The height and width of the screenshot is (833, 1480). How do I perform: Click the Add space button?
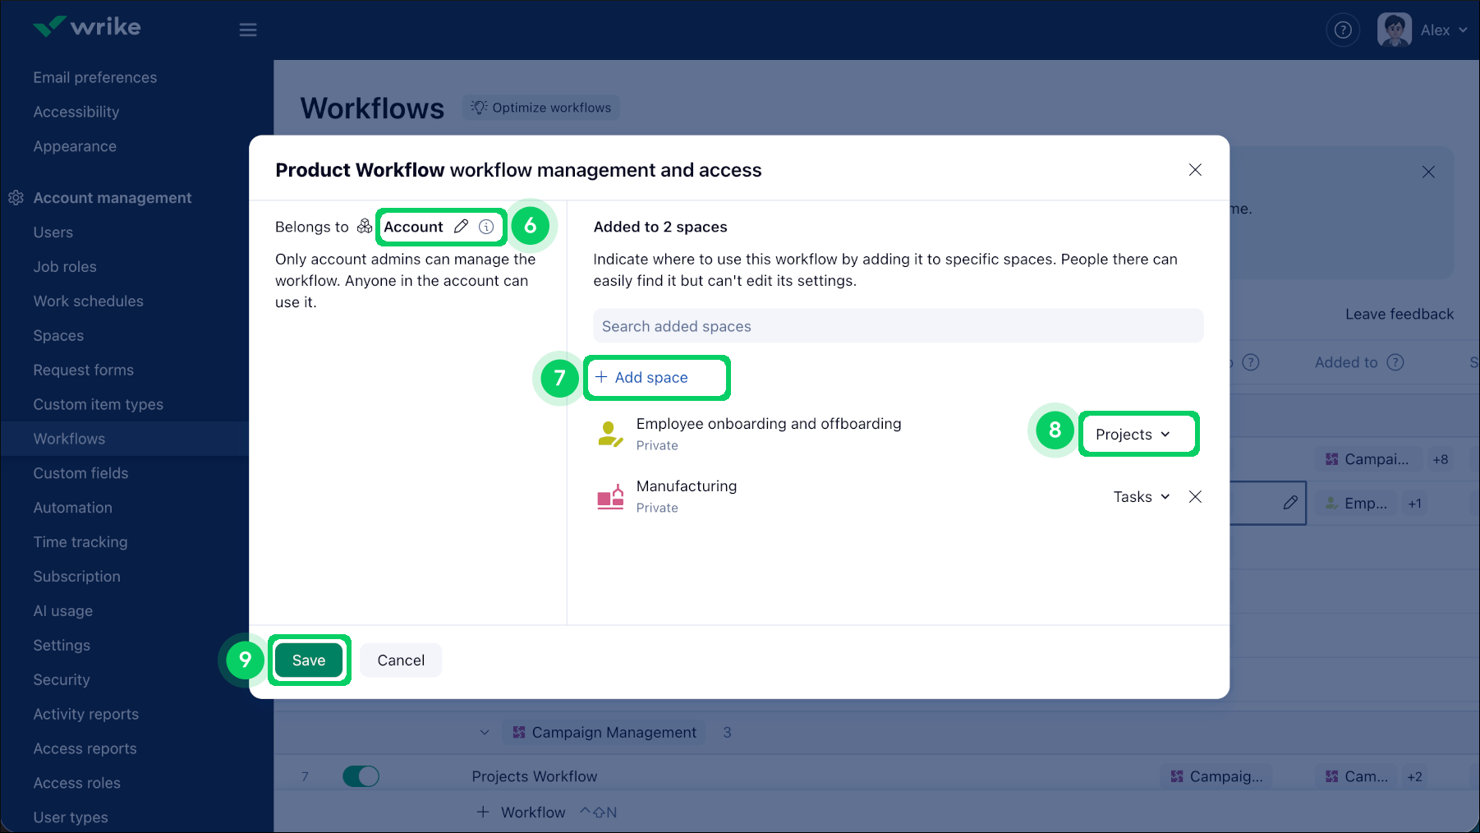pos(656,377)
